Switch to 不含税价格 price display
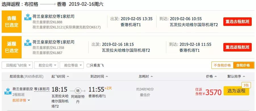Viewport: 256px width, 111px height. pos(222,65)
